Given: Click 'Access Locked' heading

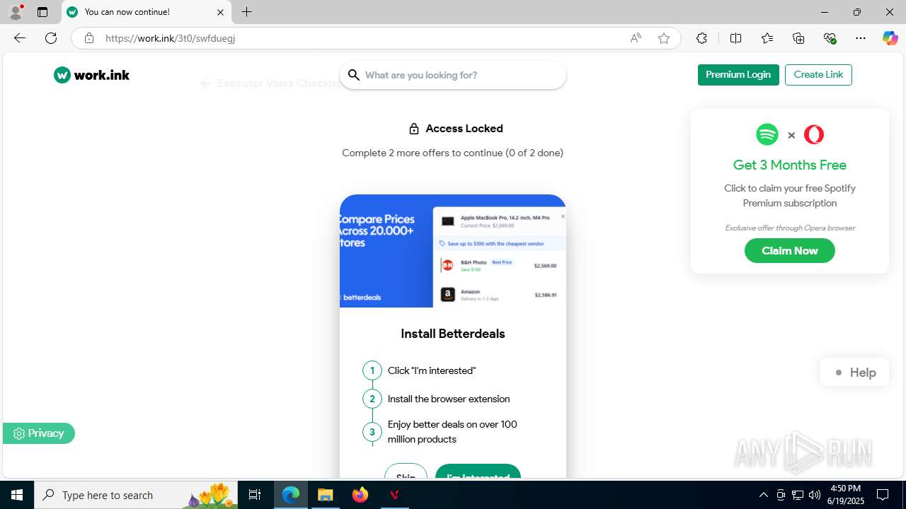Looking at the screenshot, I should coord(464,129).
